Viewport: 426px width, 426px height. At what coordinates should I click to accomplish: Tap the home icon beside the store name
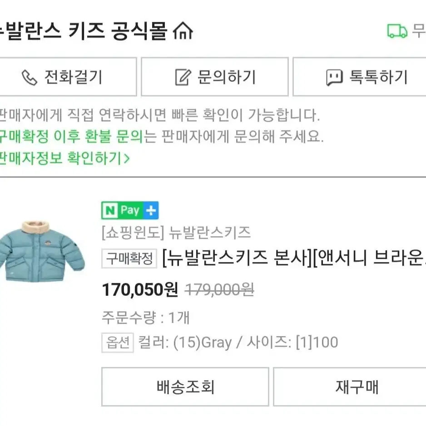pyautogui.click(x=183, y=31)
